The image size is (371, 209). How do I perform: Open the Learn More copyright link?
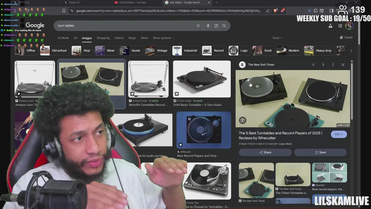pyautogui.click(x=285, y=144)
